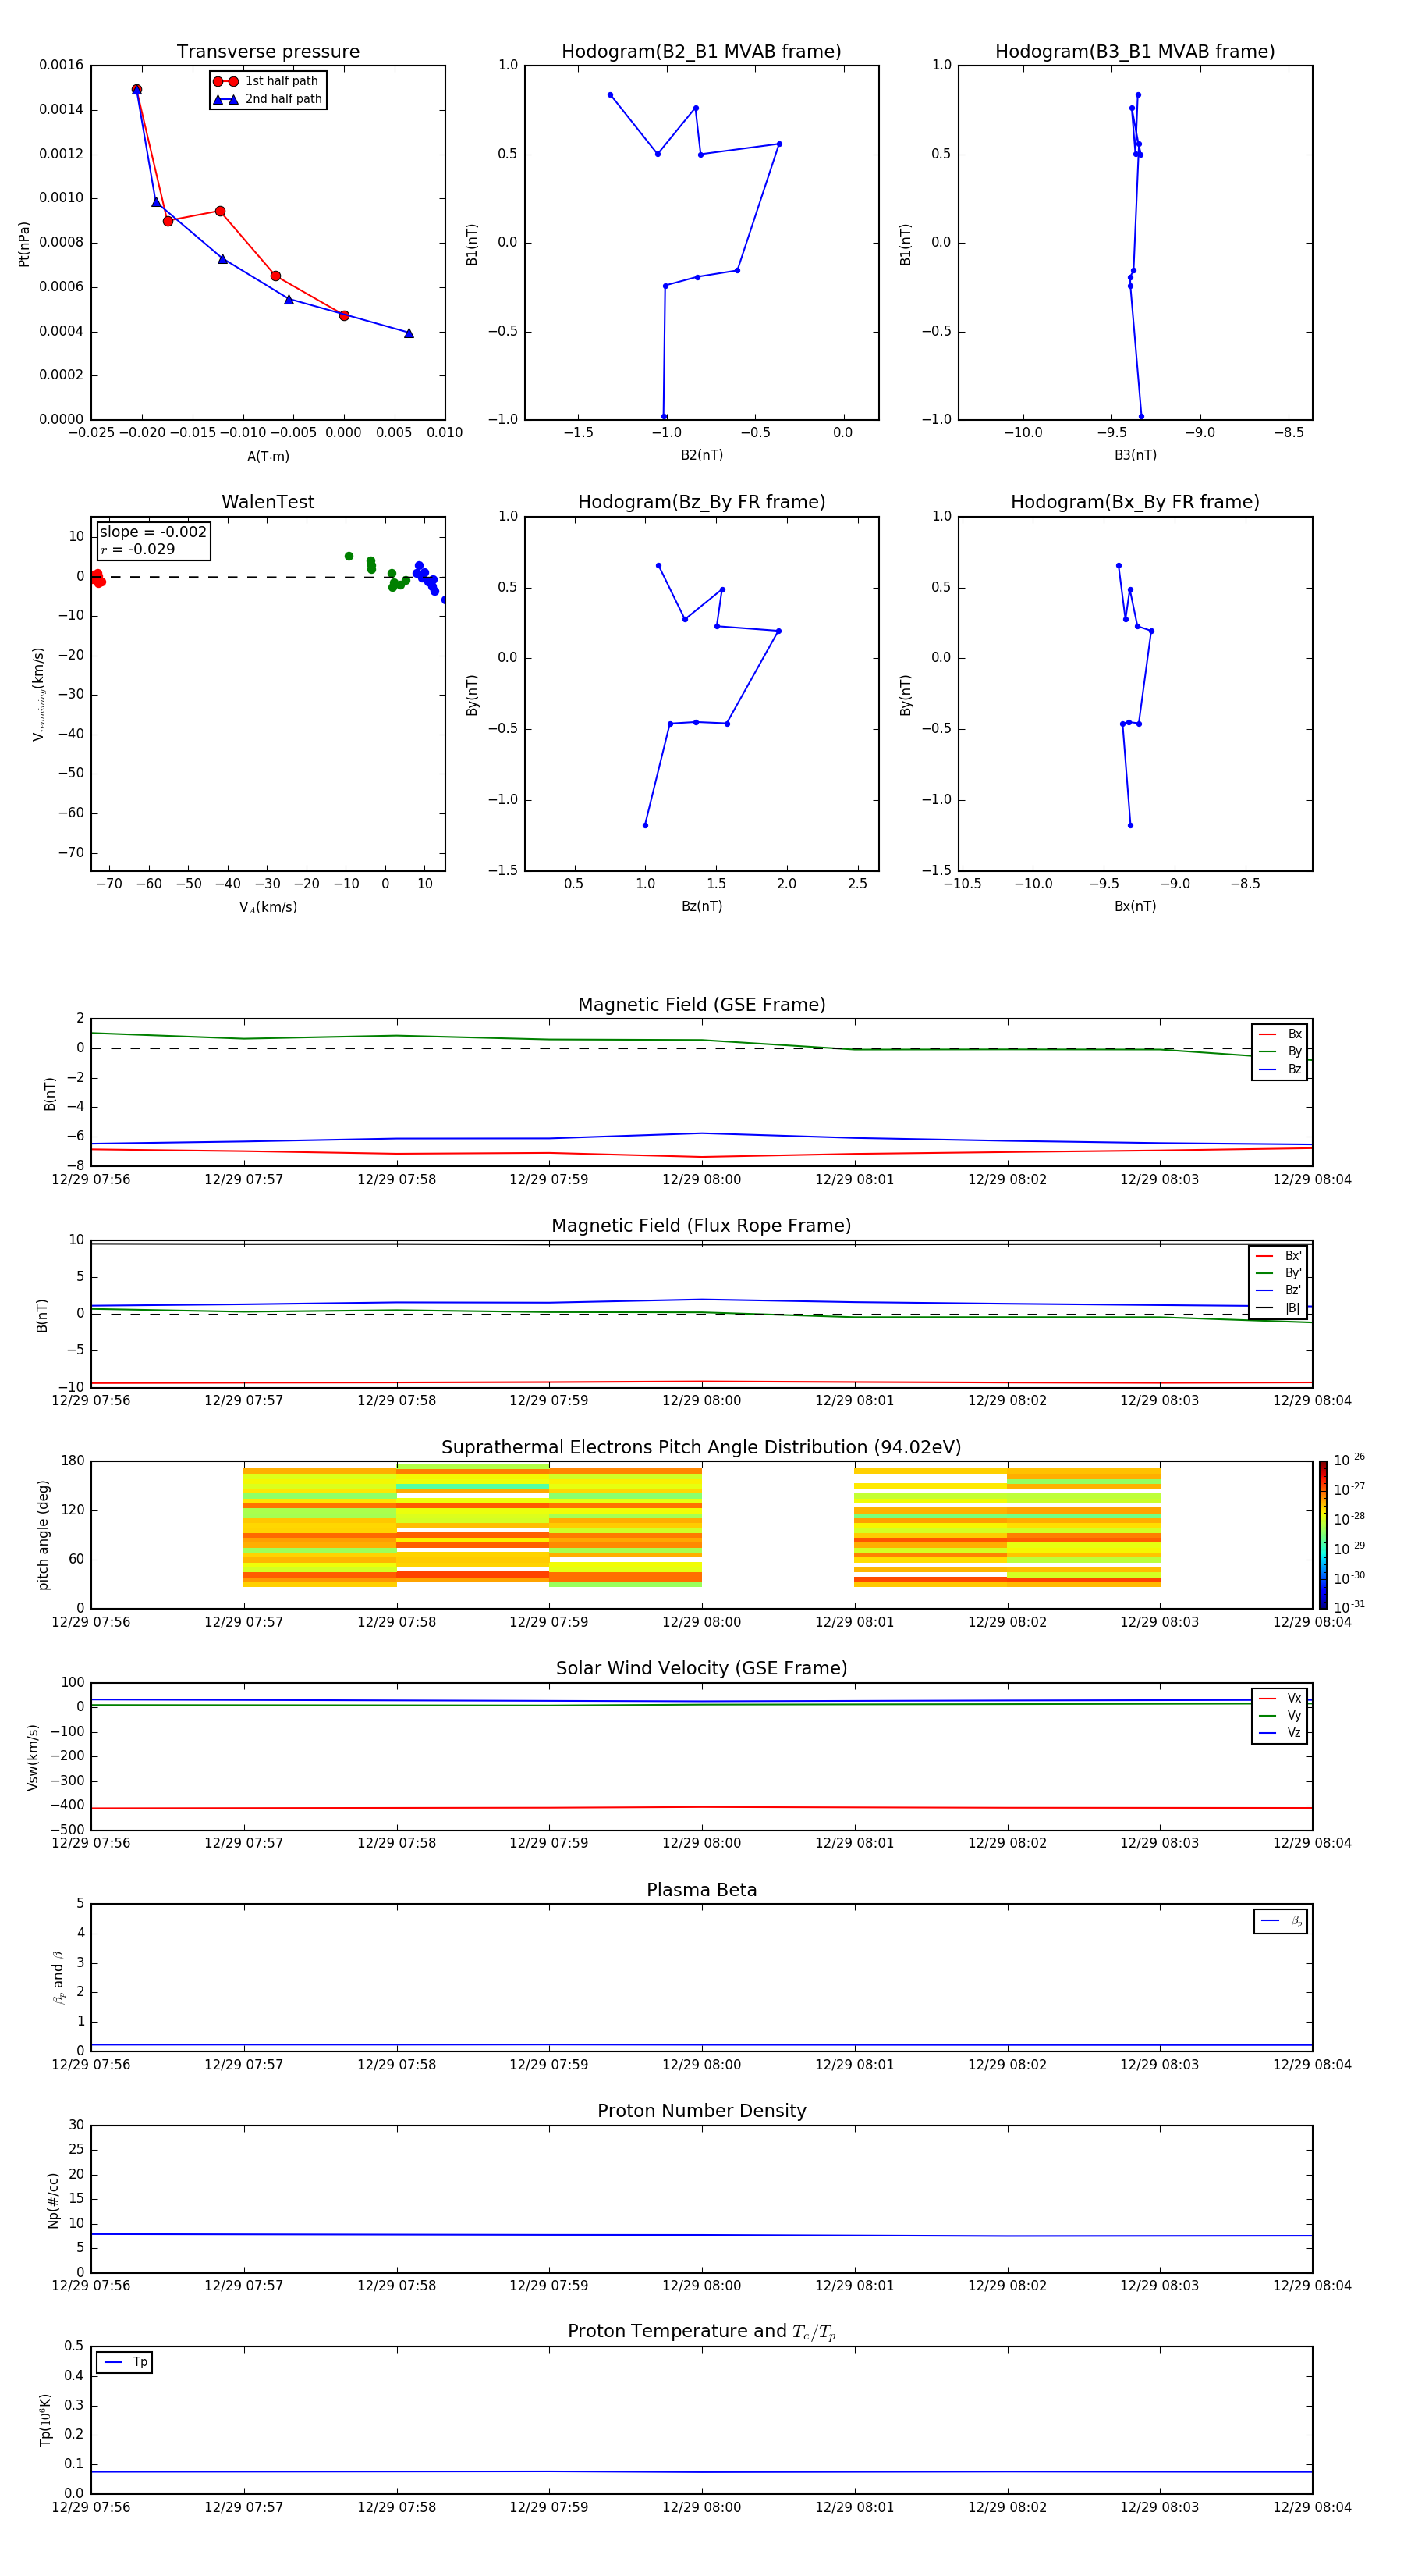Click 'Hodogram(Bx_By FR frame)' title
The image size is (1404, 2576).
pos(1135,502)
